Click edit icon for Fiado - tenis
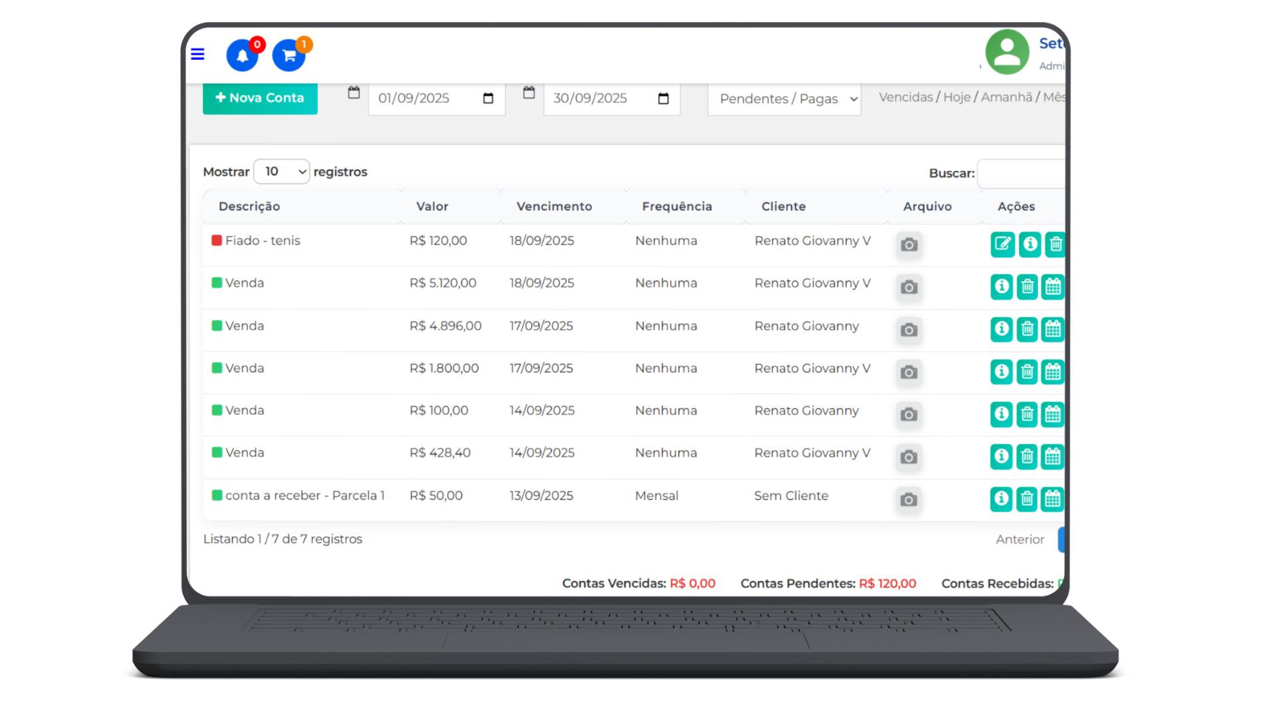Viewport: 1276px width, 718px height. [x=1002, y=245]
